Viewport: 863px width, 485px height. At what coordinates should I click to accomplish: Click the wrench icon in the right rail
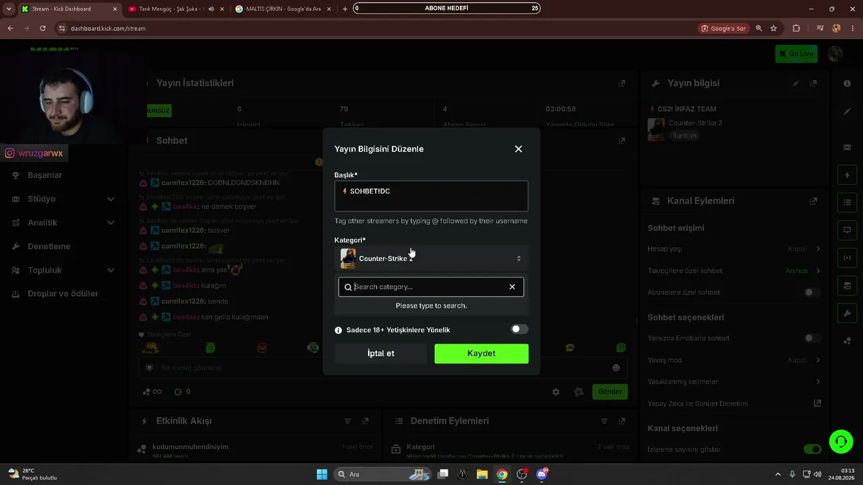[x=847, y=313]
